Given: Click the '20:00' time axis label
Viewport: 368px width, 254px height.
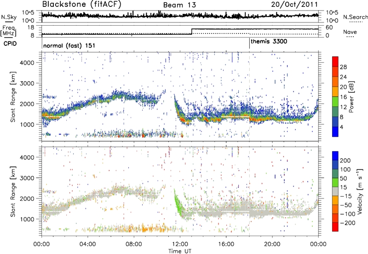Looking at the screenshot, I should 272,244.
